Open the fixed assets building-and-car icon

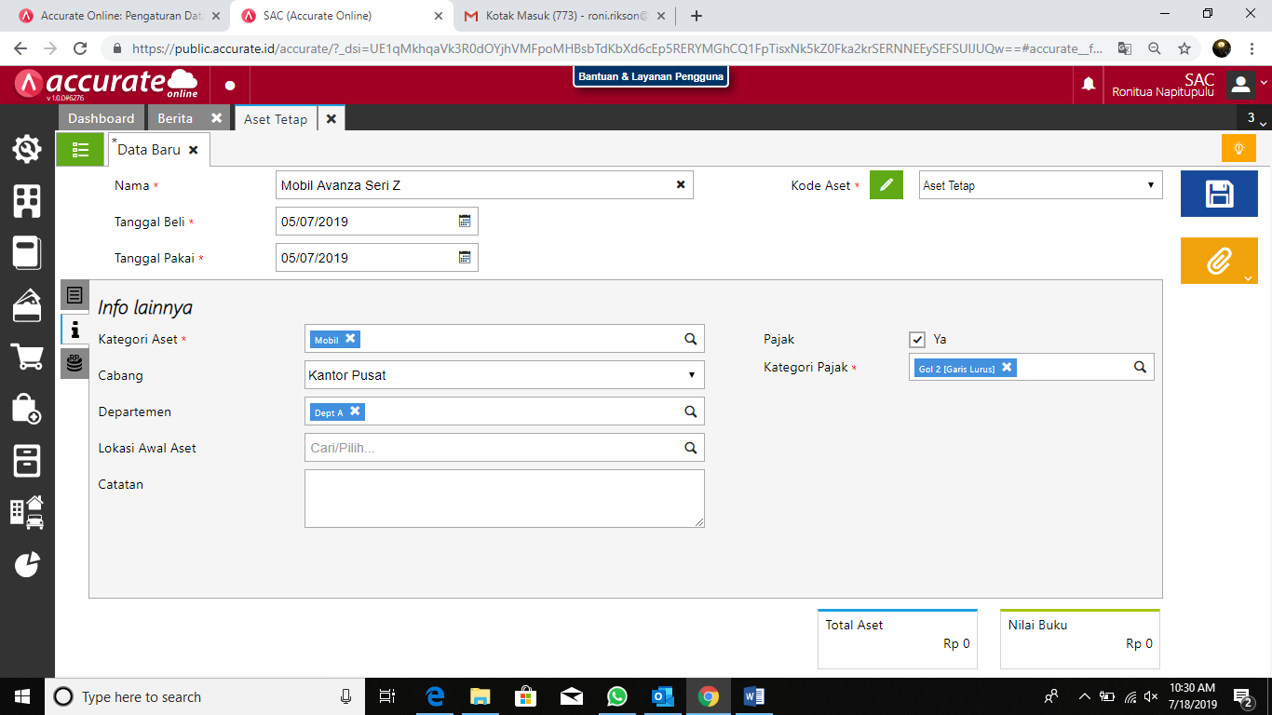27,512
